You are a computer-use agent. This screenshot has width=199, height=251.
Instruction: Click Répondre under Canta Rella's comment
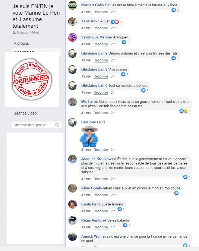pos(101,211)
